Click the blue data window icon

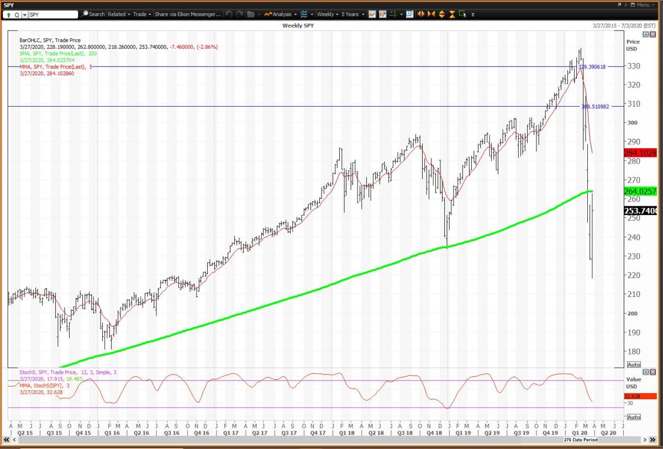coord(409,14)
